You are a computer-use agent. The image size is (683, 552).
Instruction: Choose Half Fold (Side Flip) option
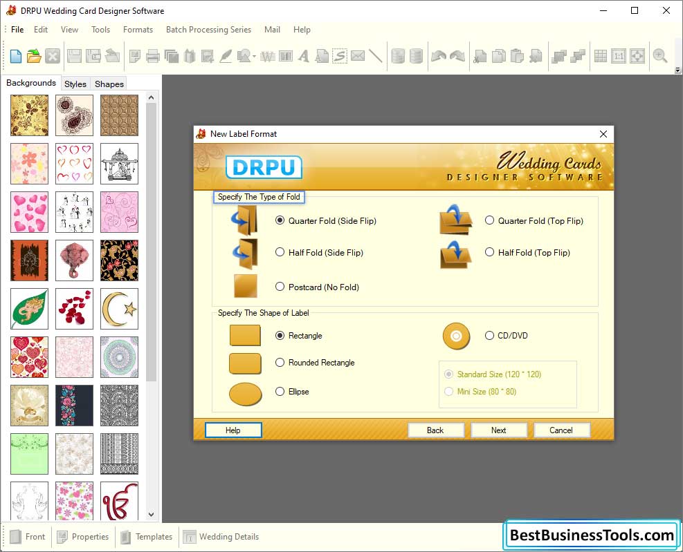(x=280, y=252)
